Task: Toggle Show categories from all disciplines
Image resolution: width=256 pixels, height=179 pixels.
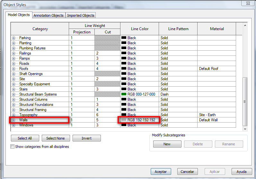Action: [12, 147]
